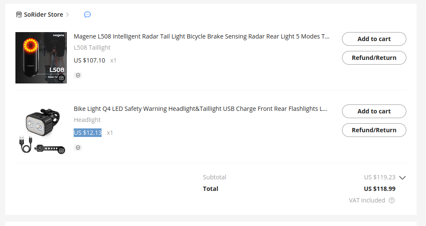Image resolution: width=426 pixels, height=226 pixels.
Task: Open Bike Light Q4 LED product title
Action: click(201, 109)
